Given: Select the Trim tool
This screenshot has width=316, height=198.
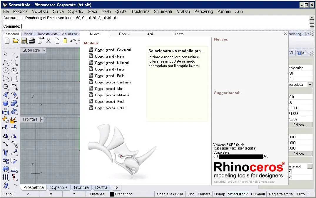Looking at the screenshot, I should click(6, 128).
